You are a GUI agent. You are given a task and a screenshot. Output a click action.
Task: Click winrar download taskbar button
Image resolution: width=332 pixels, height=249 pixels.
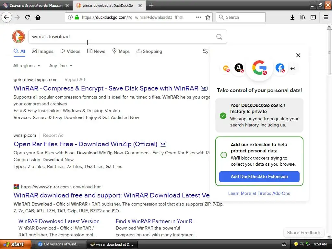point(112,244)
